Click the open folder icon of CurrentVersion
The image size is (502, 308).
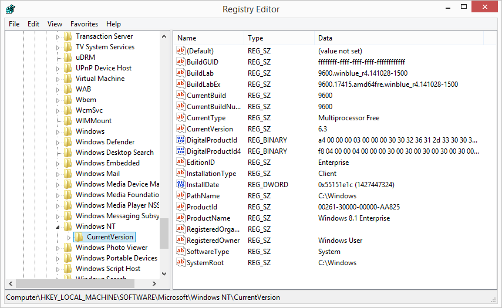(79, 237)
